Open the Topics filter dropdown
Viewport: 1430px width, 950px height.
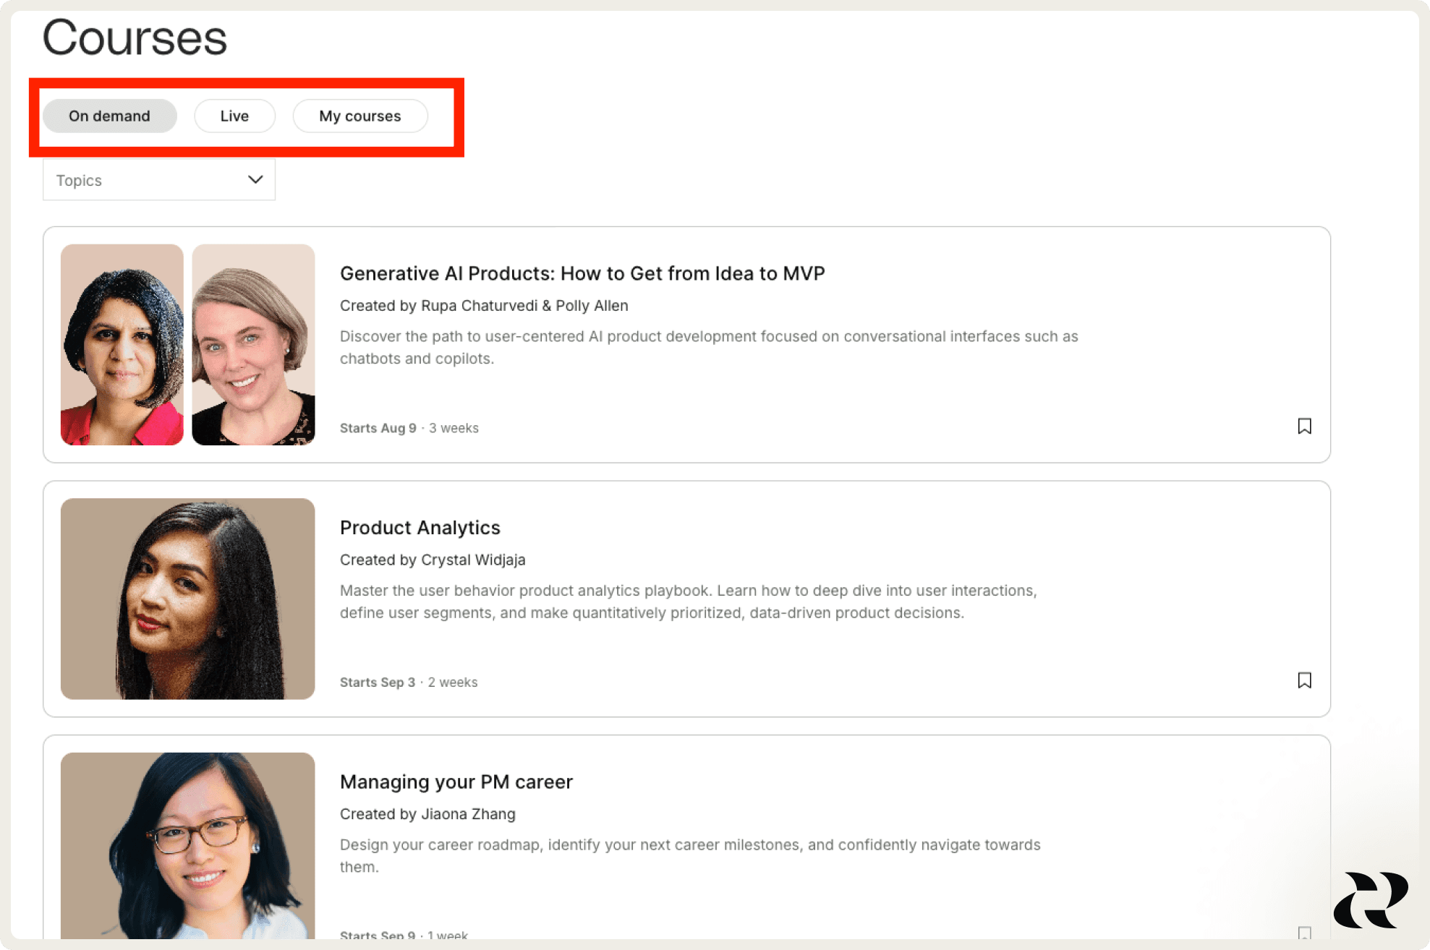click(158, 179)
